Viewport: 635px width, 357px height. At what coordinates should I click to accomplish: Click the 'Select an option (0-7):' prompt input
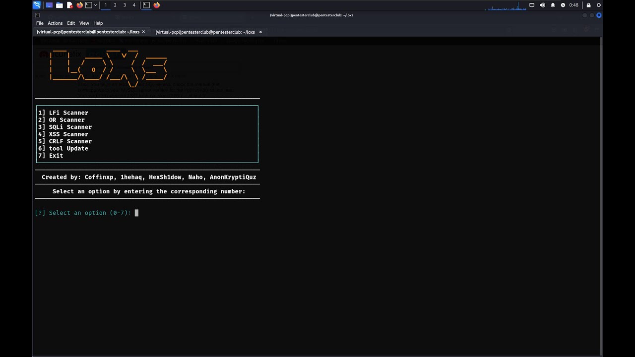(x=86, y=213)
